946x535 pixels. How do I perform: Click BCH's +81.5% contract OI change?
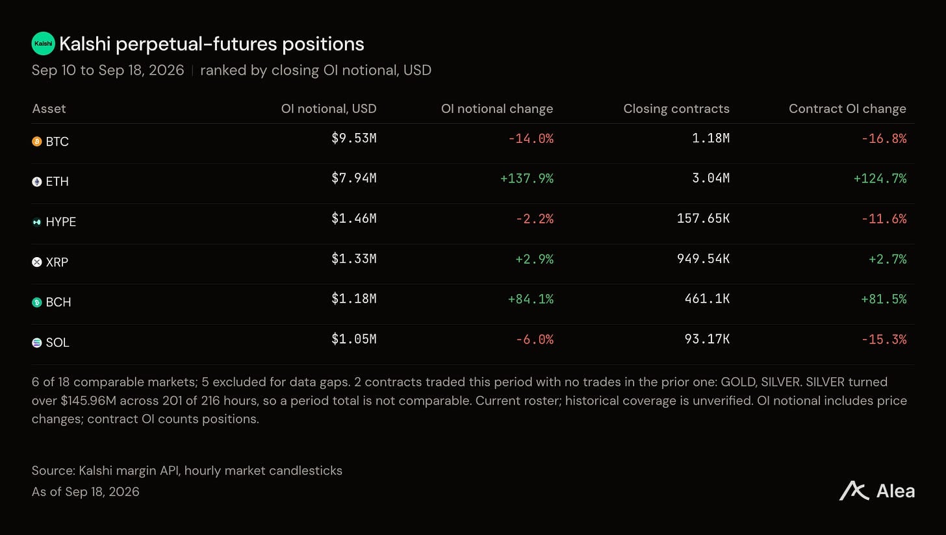pos(884,299)
